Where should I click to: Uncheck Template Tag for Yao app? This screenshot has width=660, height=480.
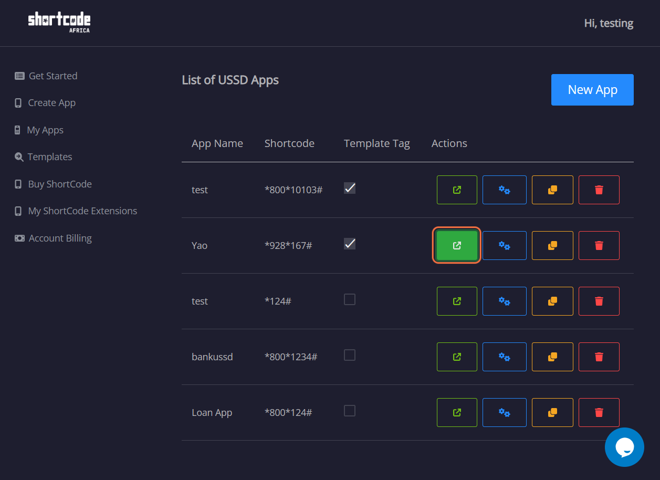coord(350,243)
